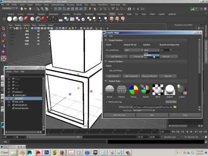Click the Normal output map sphere

tap(110, 90)
